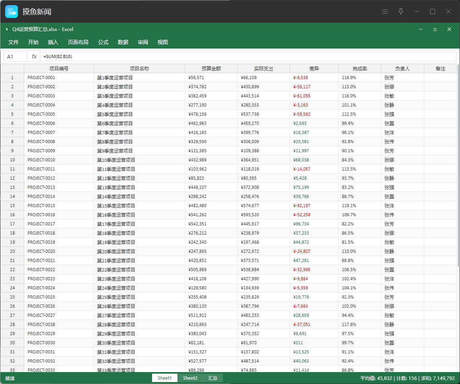The height and width of the screenshot is (384, 460).
Task: Maximize the fake Excel window
Action: pyautogui.click(x=435, y=29)
